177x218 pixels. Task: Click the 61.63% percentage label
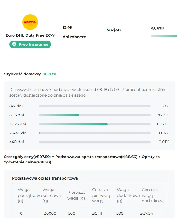[x=163, y=124]
